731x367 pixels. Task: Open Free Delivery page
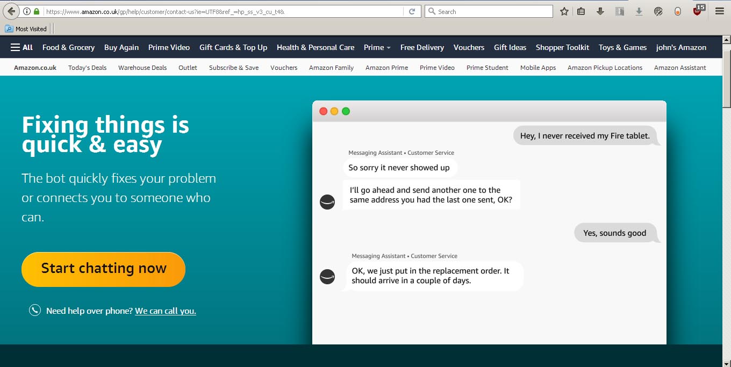click(422, 47)
